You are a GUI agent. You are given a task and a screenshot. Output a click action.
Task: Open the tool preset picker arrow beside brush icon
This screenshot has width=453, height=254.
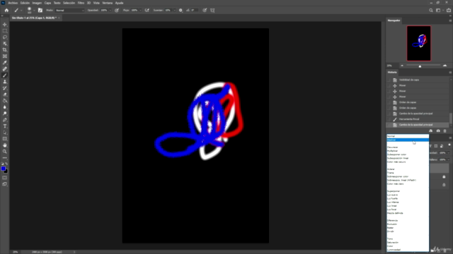coord(21,11)
